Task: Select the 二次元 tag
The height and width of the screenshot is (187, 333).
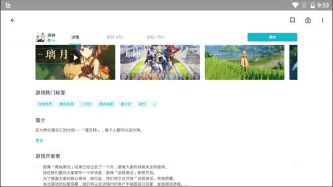Action: tap(86, 104)
